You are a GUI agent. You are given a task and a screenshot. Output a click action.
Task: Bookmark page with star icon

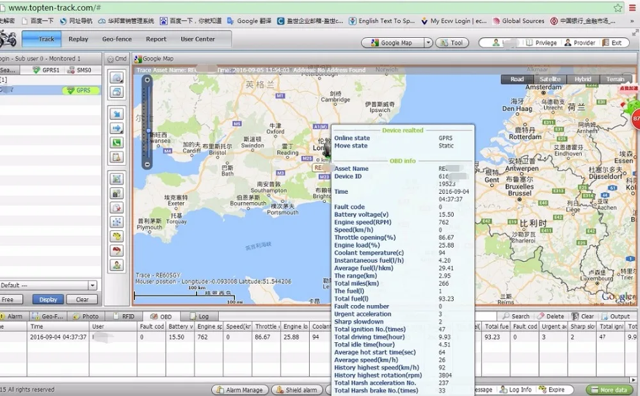pyautogui.click(x=618, y=8)
